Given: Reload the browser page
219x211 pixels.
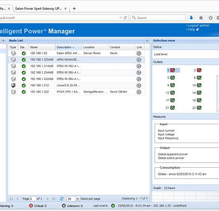Looking at the screenshot, I should pos(125,18).
